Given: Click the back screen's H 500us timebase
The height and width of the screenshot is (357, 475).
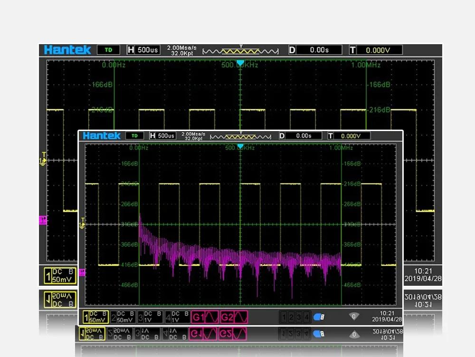Looking at the screenshot, I should 143,50.
